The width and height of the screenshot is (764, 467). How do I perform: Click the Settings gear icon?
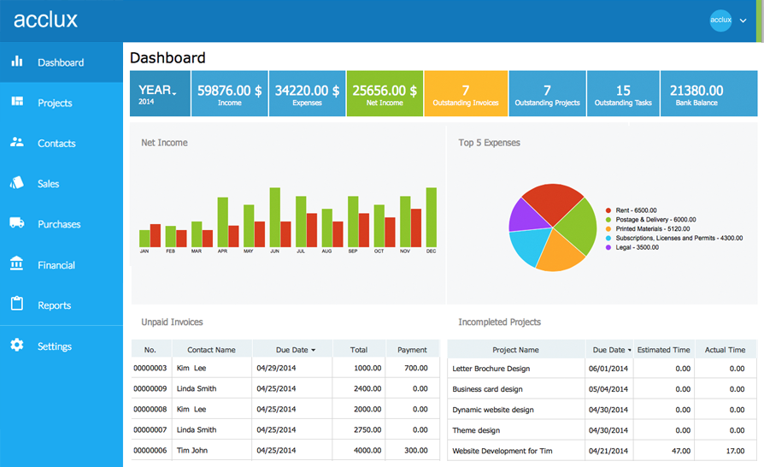(16, 346)
